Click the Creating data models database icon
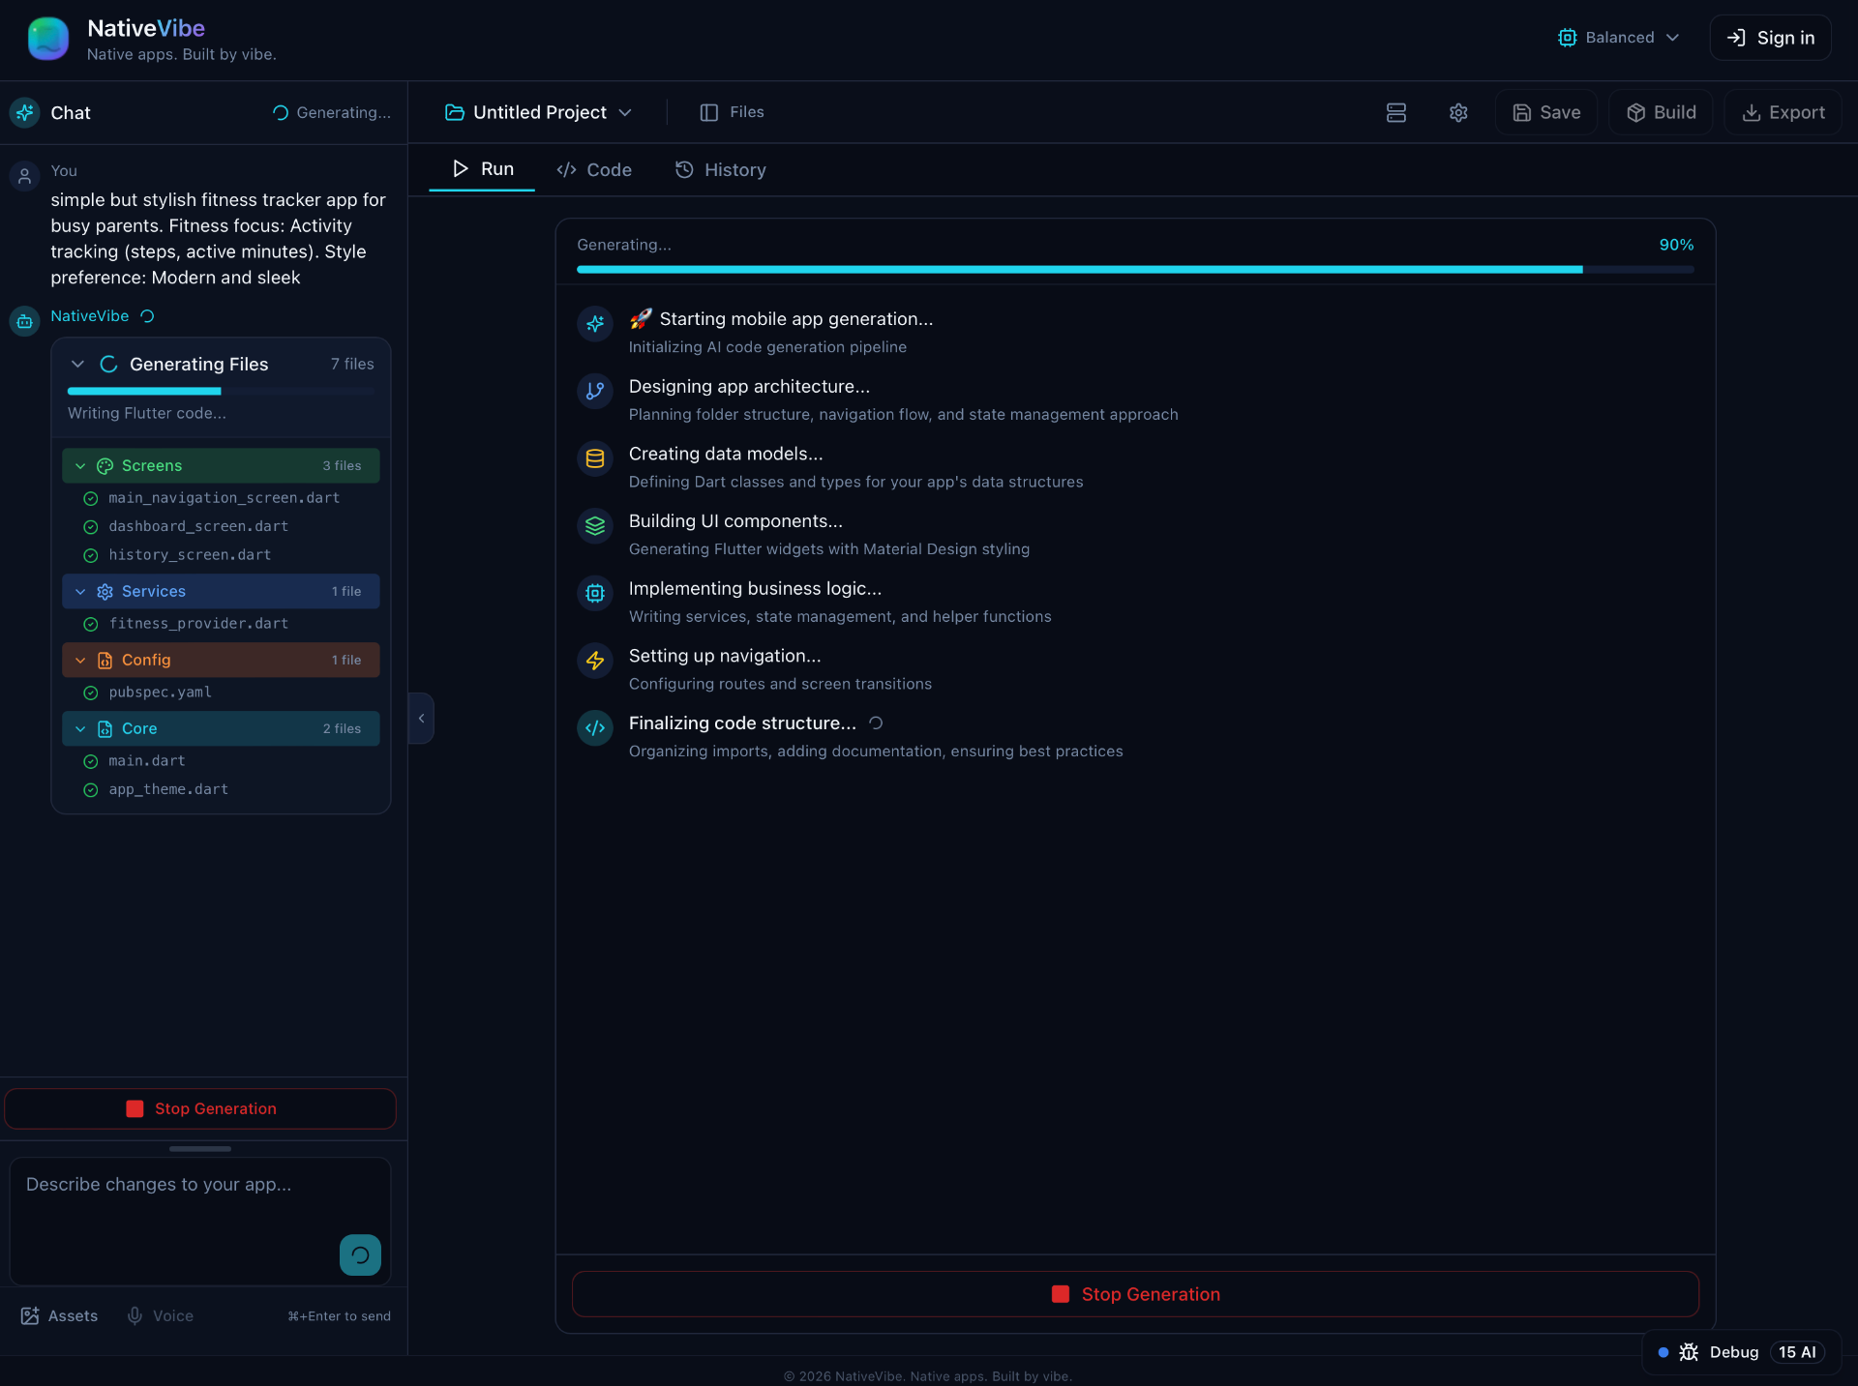This screenshot has width=1858, height=1386. (595, 458)
